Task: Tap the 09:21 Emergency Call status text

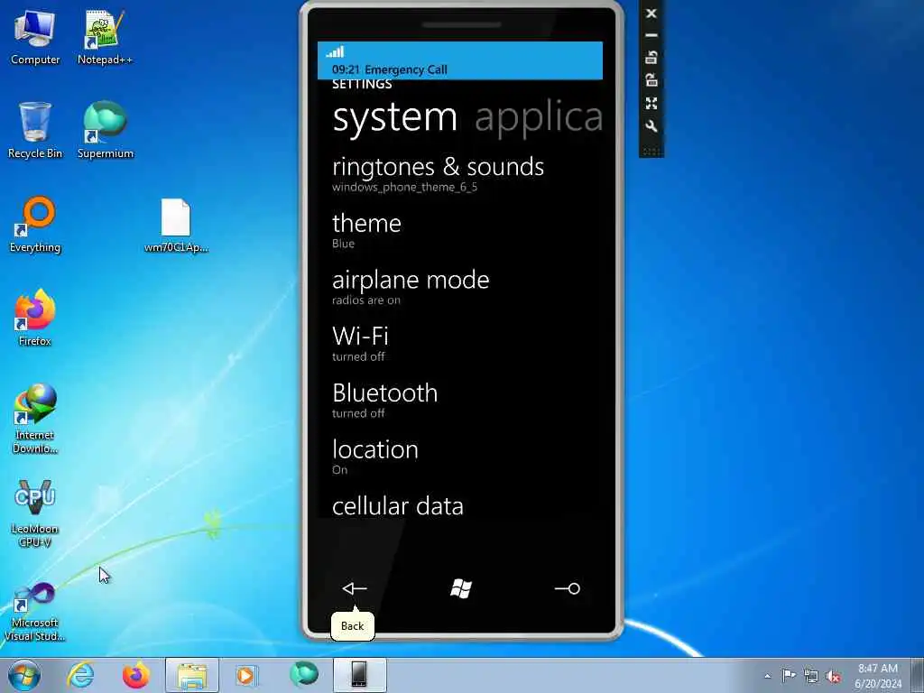Action: [390, 69]
